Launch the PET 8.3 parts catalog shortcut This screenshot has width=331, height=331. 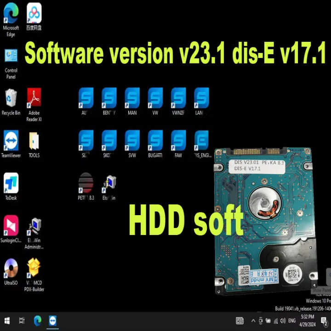coord(86,186)
